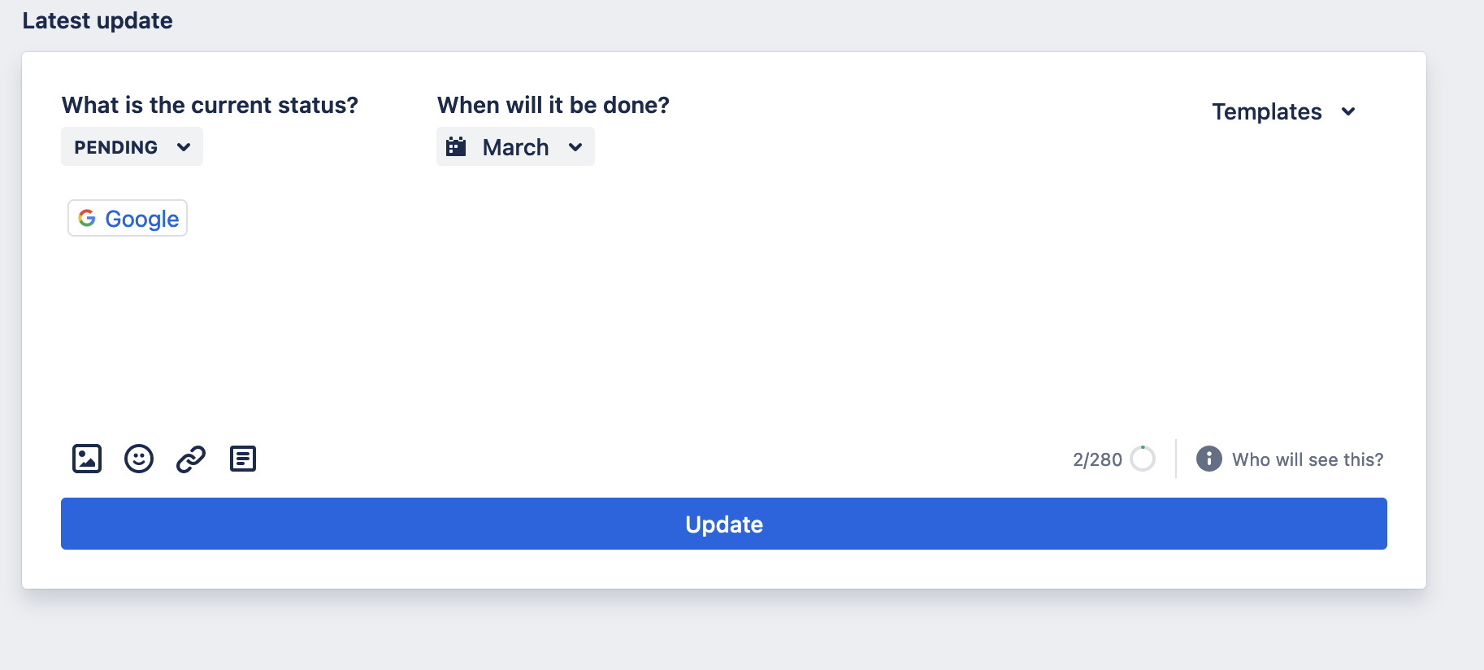Screen dimensions: 1484x670
Task: Click 'Who will see this?' text
Action: (x=1308, y=459)
